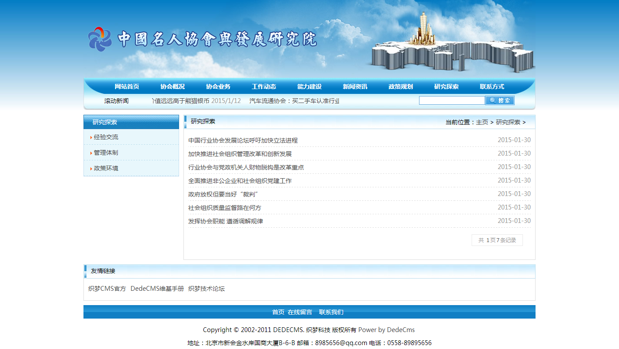Open the 协会概况 navigation item
The height and width of the screenshot is (349, 619).
point(173,86)
